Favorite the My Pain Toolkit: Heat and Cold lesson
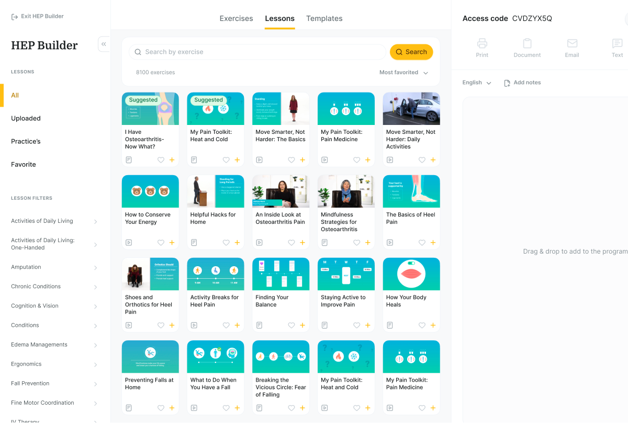This screenshot has width=628, height=423. click(x=226, y=159)
